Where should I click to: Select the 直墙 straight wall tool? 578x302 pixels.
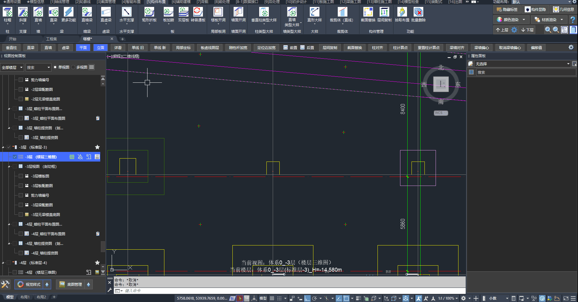click(x=38, y=14)
